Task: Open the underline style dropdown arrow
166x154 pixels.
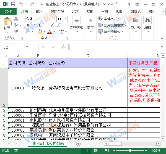Action: click(x=45, y=25)
